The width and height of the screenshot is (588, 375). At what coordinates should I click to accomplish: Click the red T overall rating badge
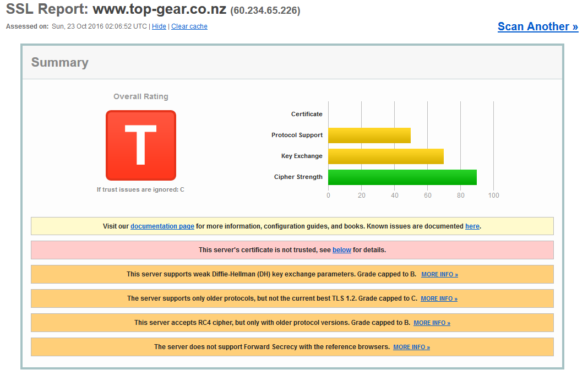[x=141, y=145]
